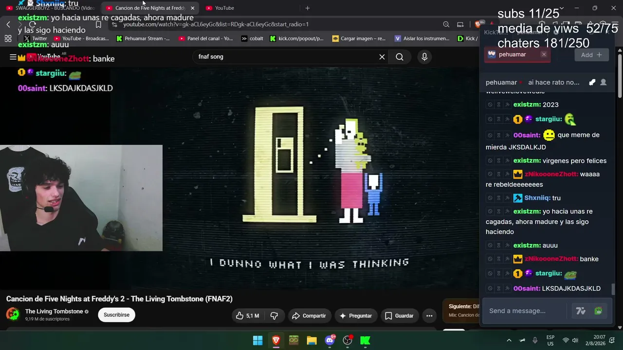Open moderator sword tools in chat header

(x=592, y=83)
